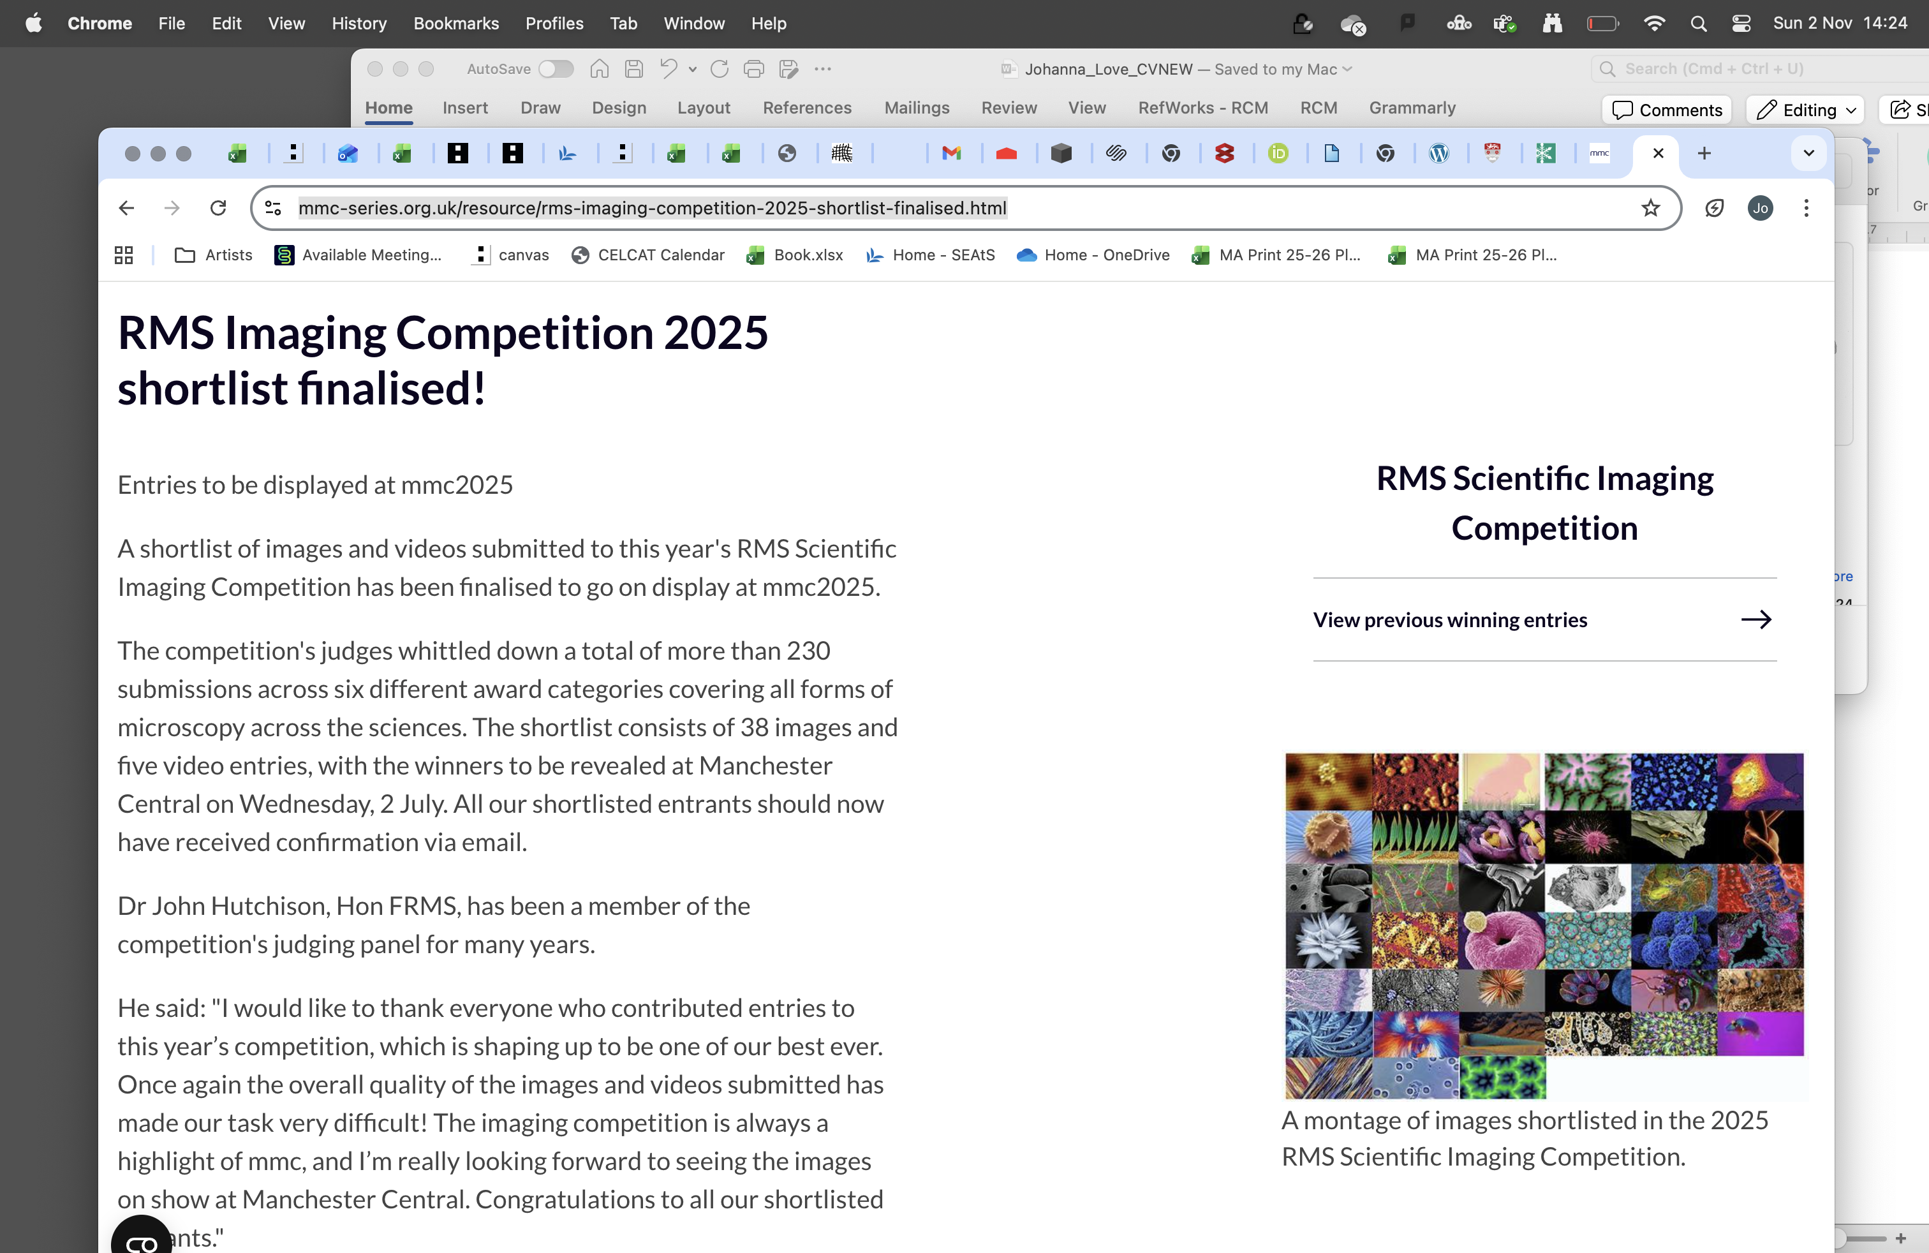Expand Chrome's tab search dropdown
This screenshot has width=1929, height=1253.
pos(1808,153)
